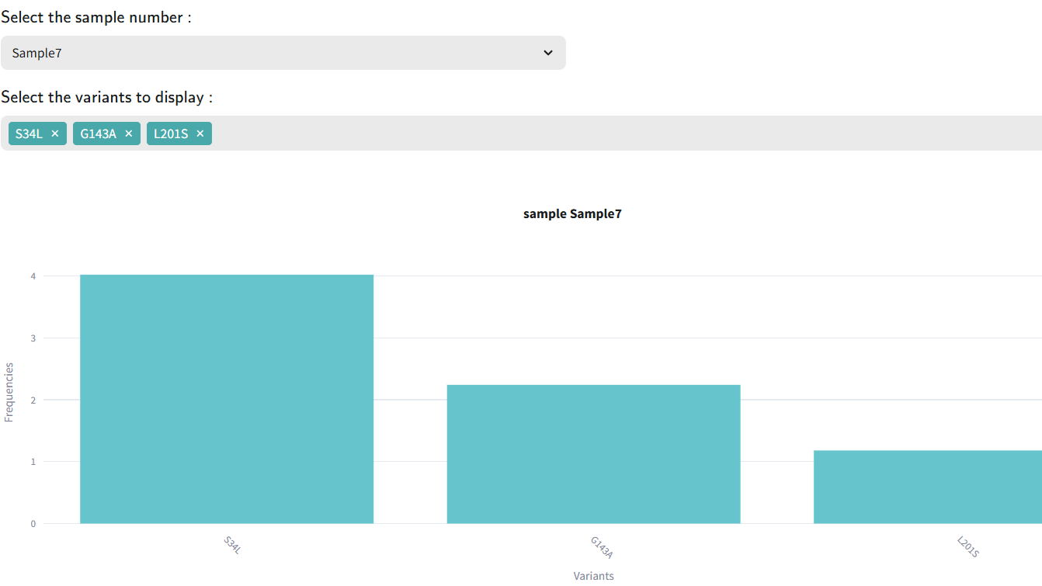Click the L201S x-axis tick label
Viewport: 1042px width, 586px height.
[968, 547]
